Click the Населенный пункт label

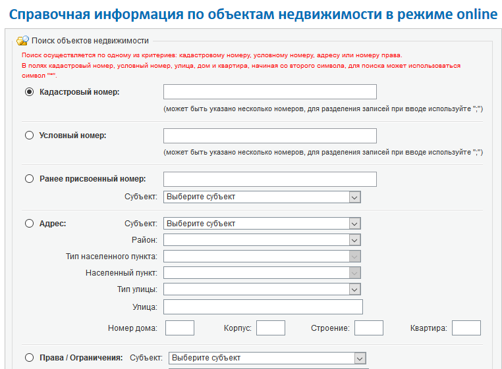pos(121,273)
